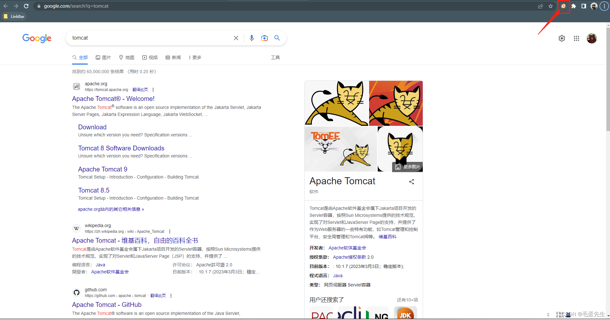This screenshot has width=610, height=320.
Task: Click the wikipedia.org W favicon
Action: [77, 228]
